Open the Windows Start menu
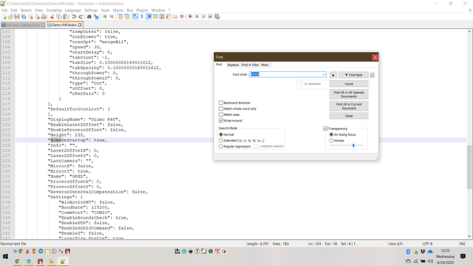Screen dimensions: 473x266 click(x=5, y=256)
